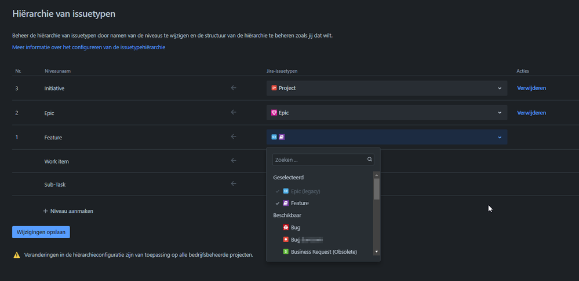This screenshot has width=579, height=281.
Task: Click the back arrow in the Sub-Task row
Action: point(234,183)
